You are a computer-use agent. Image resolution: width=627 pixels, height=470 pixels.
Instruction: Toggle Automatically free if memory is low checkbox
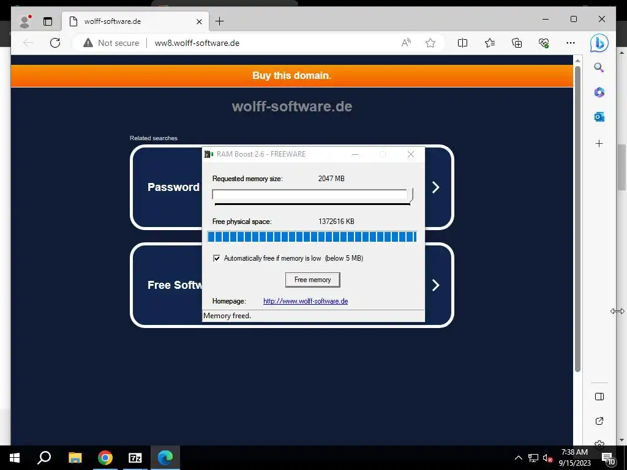click(x=216, y=258)
